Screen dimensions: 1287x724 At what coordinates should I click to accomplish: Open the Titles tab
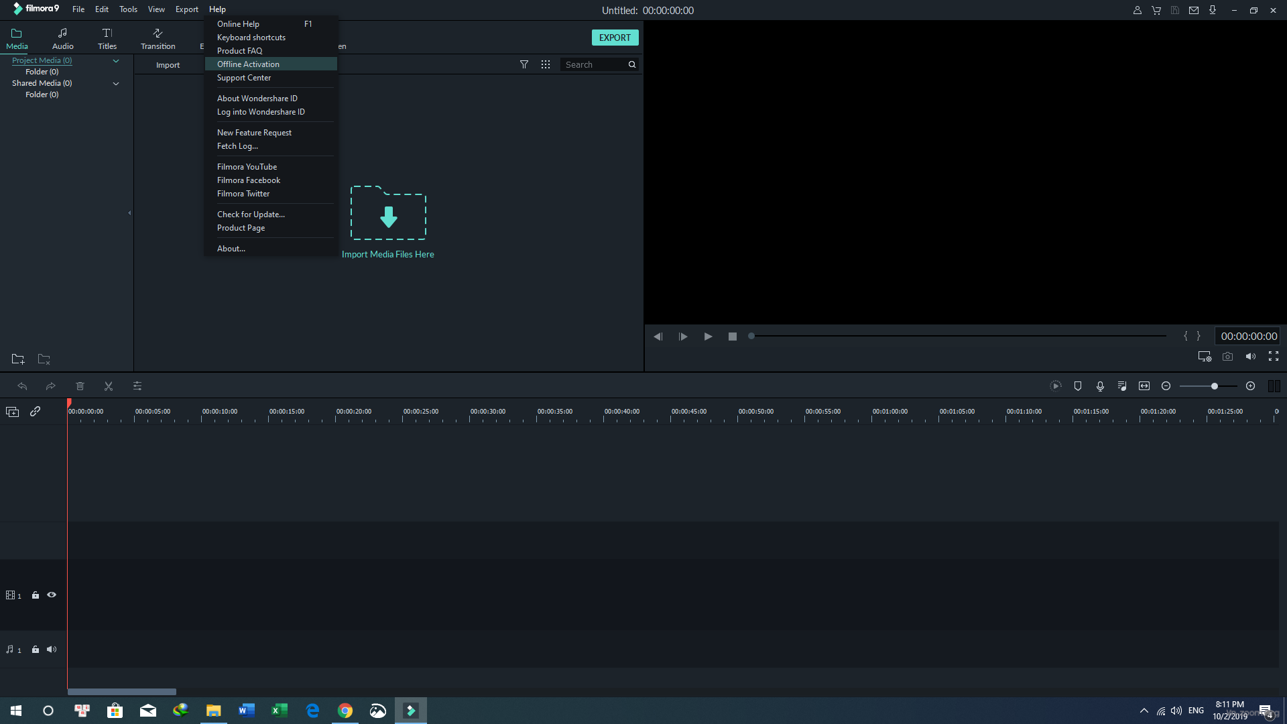click(107, 39)
